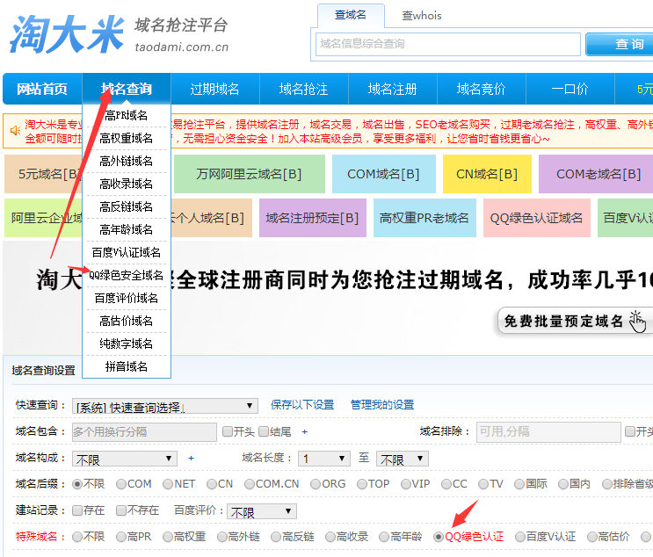
Task: Select the 高PR special domain radio
Action: pyautogui.click(x=121, y=537)
